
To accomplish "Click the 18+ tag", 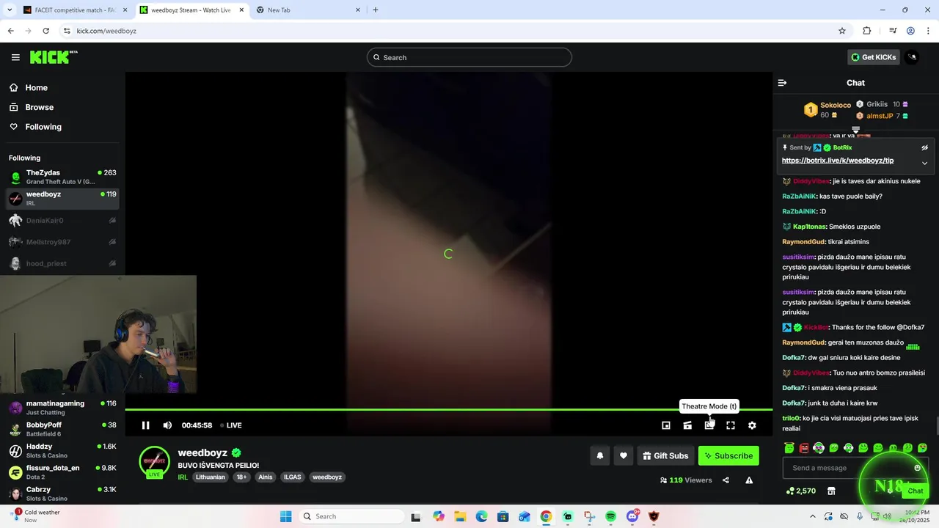I will 241,477.
